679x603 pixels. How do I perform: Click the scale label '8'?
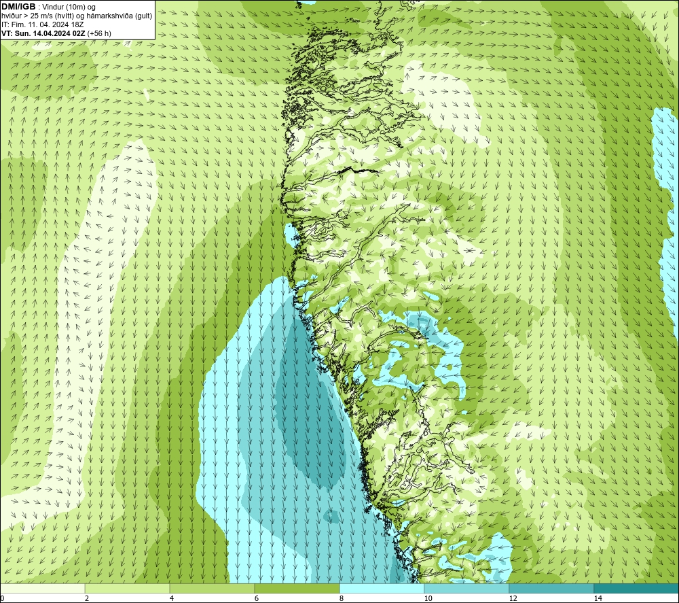342,598
